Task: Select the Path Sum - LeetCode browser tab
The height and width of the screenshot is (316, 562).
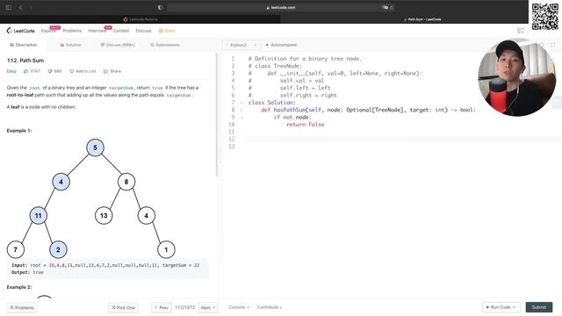Action: (422, 19)
